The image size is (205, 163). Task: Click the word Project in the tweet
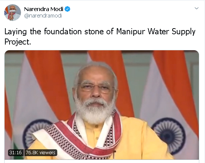[x=18, y=42]
